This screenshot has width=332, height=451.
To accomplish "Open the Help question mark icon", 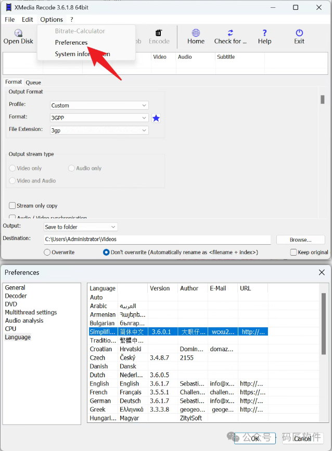I will [264, 33].
